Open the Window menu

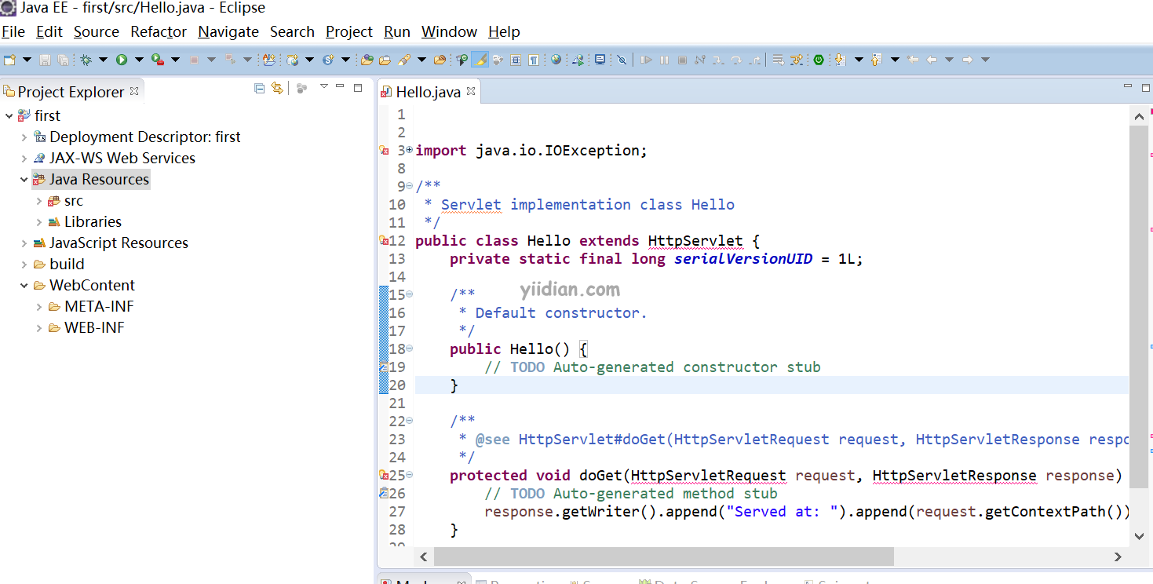[449, 32]
